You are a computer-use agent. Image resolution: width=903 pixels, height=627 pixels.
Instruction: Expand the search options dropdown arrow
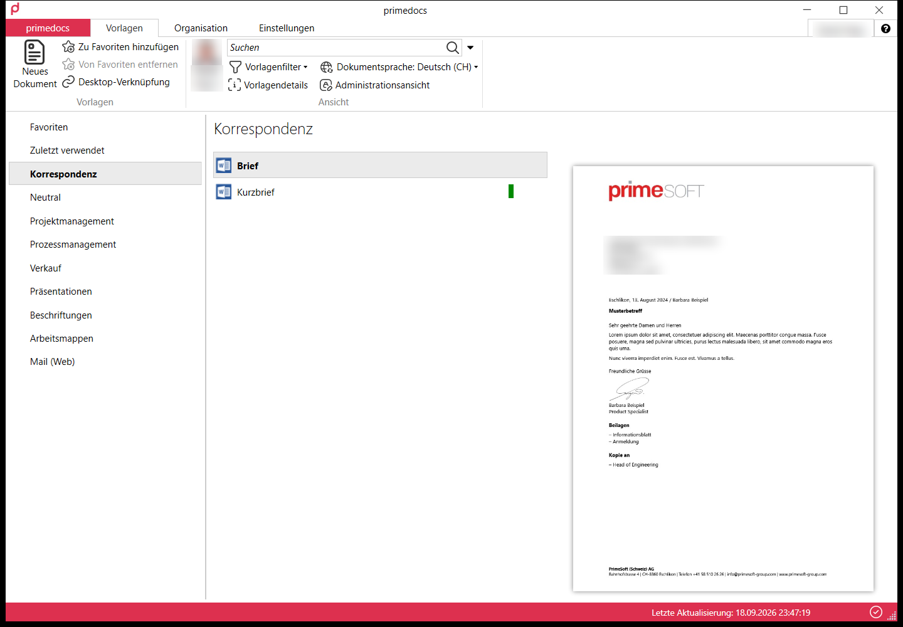[x=470, y=48]
